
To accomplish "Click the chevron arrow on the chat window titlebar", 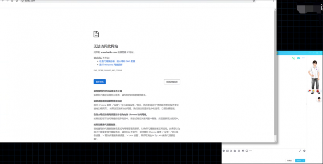I will 310,53.
